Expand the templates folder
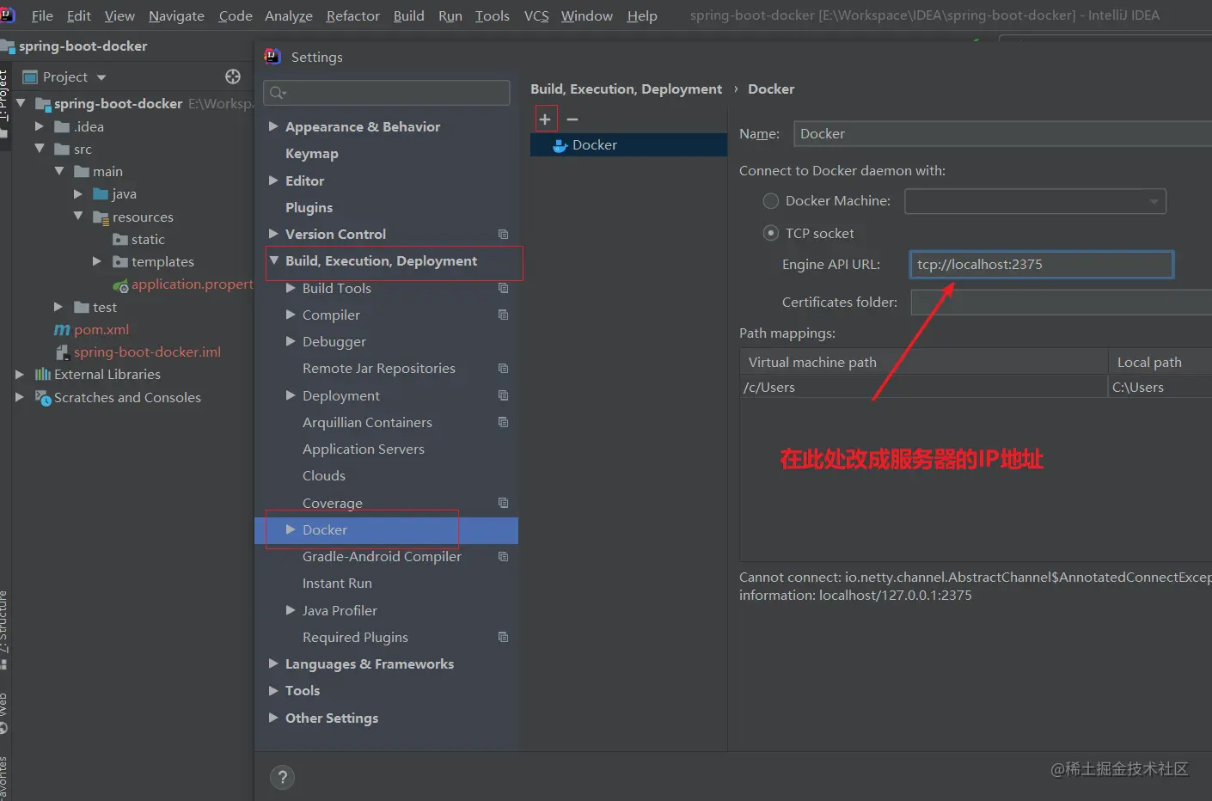 [x=97, y=261]
